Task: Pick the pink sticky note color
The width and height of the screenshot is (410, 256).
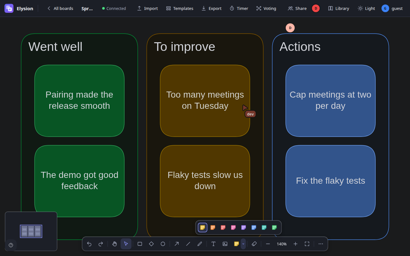Action: (x=233, y=228)
